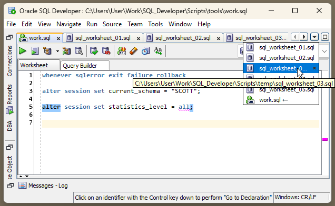This screenshot has height=206, width=335.
Task: Click the Reports panel icon
Action: (9, 110)
